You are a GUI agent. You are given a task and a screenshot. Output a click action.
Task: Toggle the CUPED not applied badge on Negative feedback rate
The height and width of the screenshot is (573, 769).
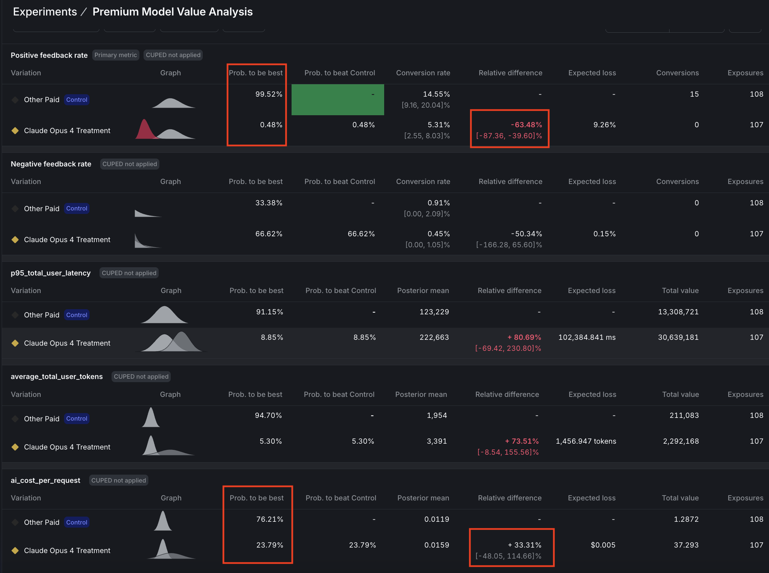click(x=129, y=164)
